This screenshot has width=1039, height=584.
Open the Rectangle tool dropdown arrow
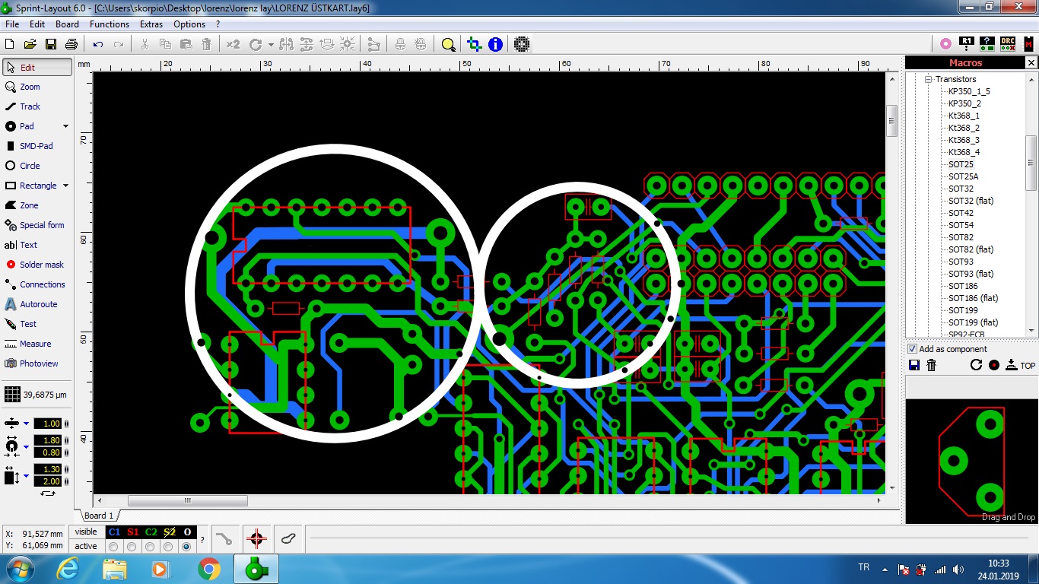(x=65, y=186)
